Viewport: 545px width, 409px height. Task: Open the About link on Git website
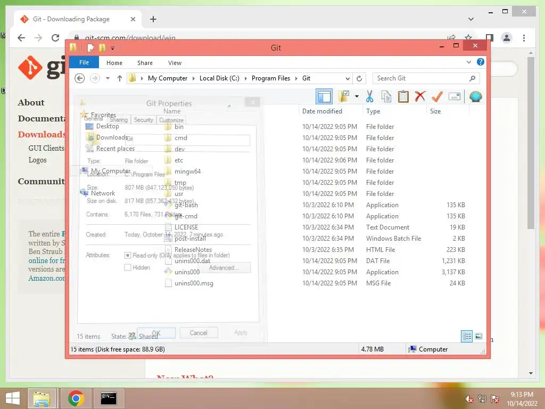click(31, 102)
